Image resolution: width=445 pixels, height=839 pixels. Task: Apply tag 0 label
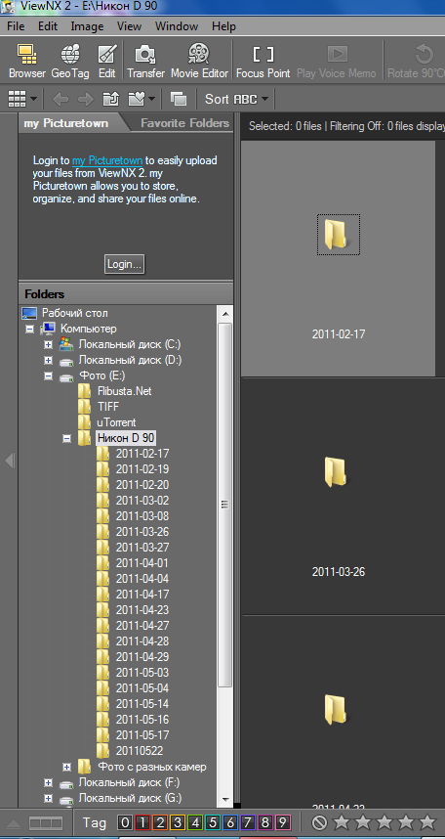[125, 822]
